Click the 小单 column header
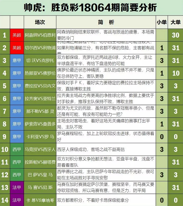The width and height of the screenshot is (183, 206). tap(162, 22)
